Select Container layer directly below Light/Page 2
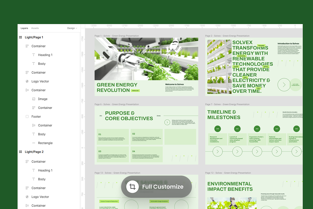The height and width of the screenshot is (209, 313). [x=39, y=161]
